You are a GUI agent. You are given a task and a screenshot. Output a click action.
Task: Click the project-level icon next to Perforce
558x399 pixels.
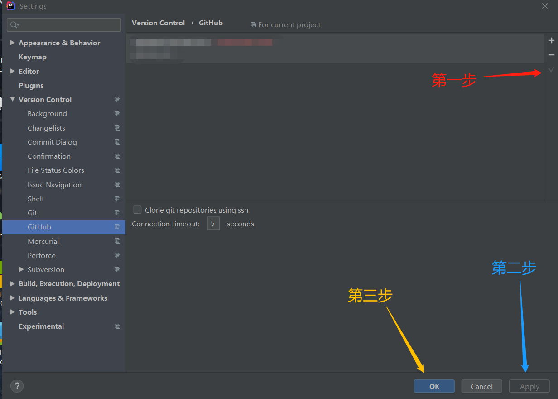pos(118,255)
